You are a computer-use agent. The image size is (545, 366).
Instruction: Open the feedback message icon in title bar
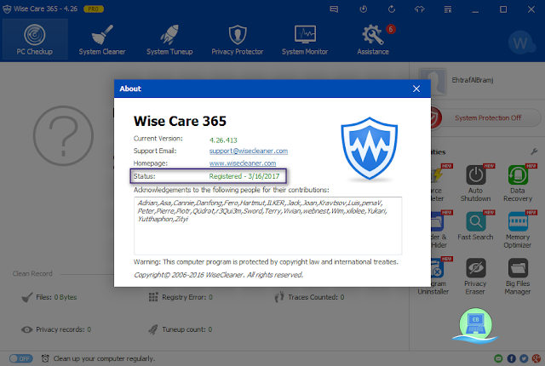click(x=334, y=9)
